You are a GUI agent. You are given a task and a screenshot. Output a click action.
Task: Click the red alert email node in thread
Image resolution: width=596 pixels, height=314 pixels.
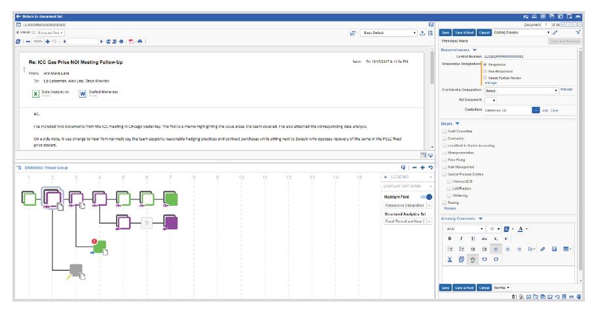click(x=100, y=247)
